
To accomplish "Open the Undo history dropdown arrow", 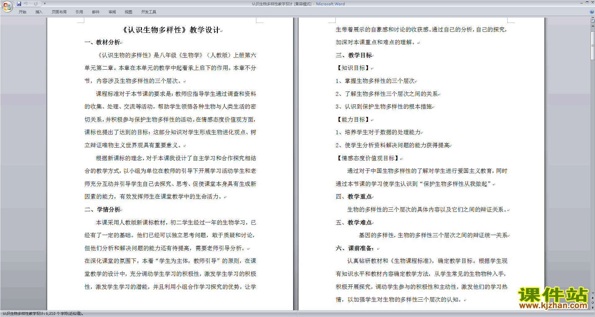I will tap(30, 4).
